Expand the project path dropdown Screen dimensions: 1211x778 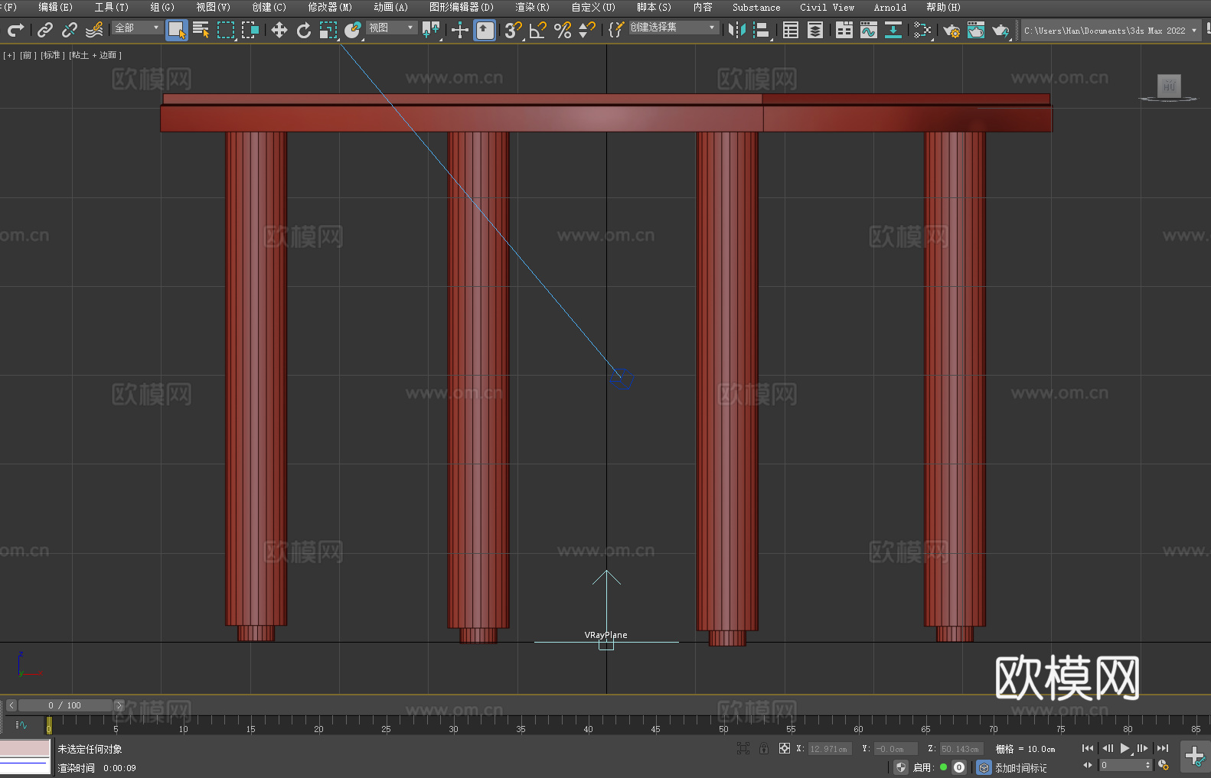[1193, 31]
